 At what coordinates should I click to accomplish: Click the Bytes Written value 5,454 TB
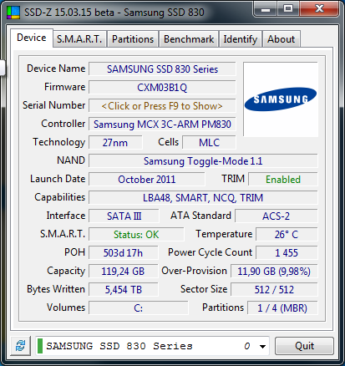[x=124, y=290]
